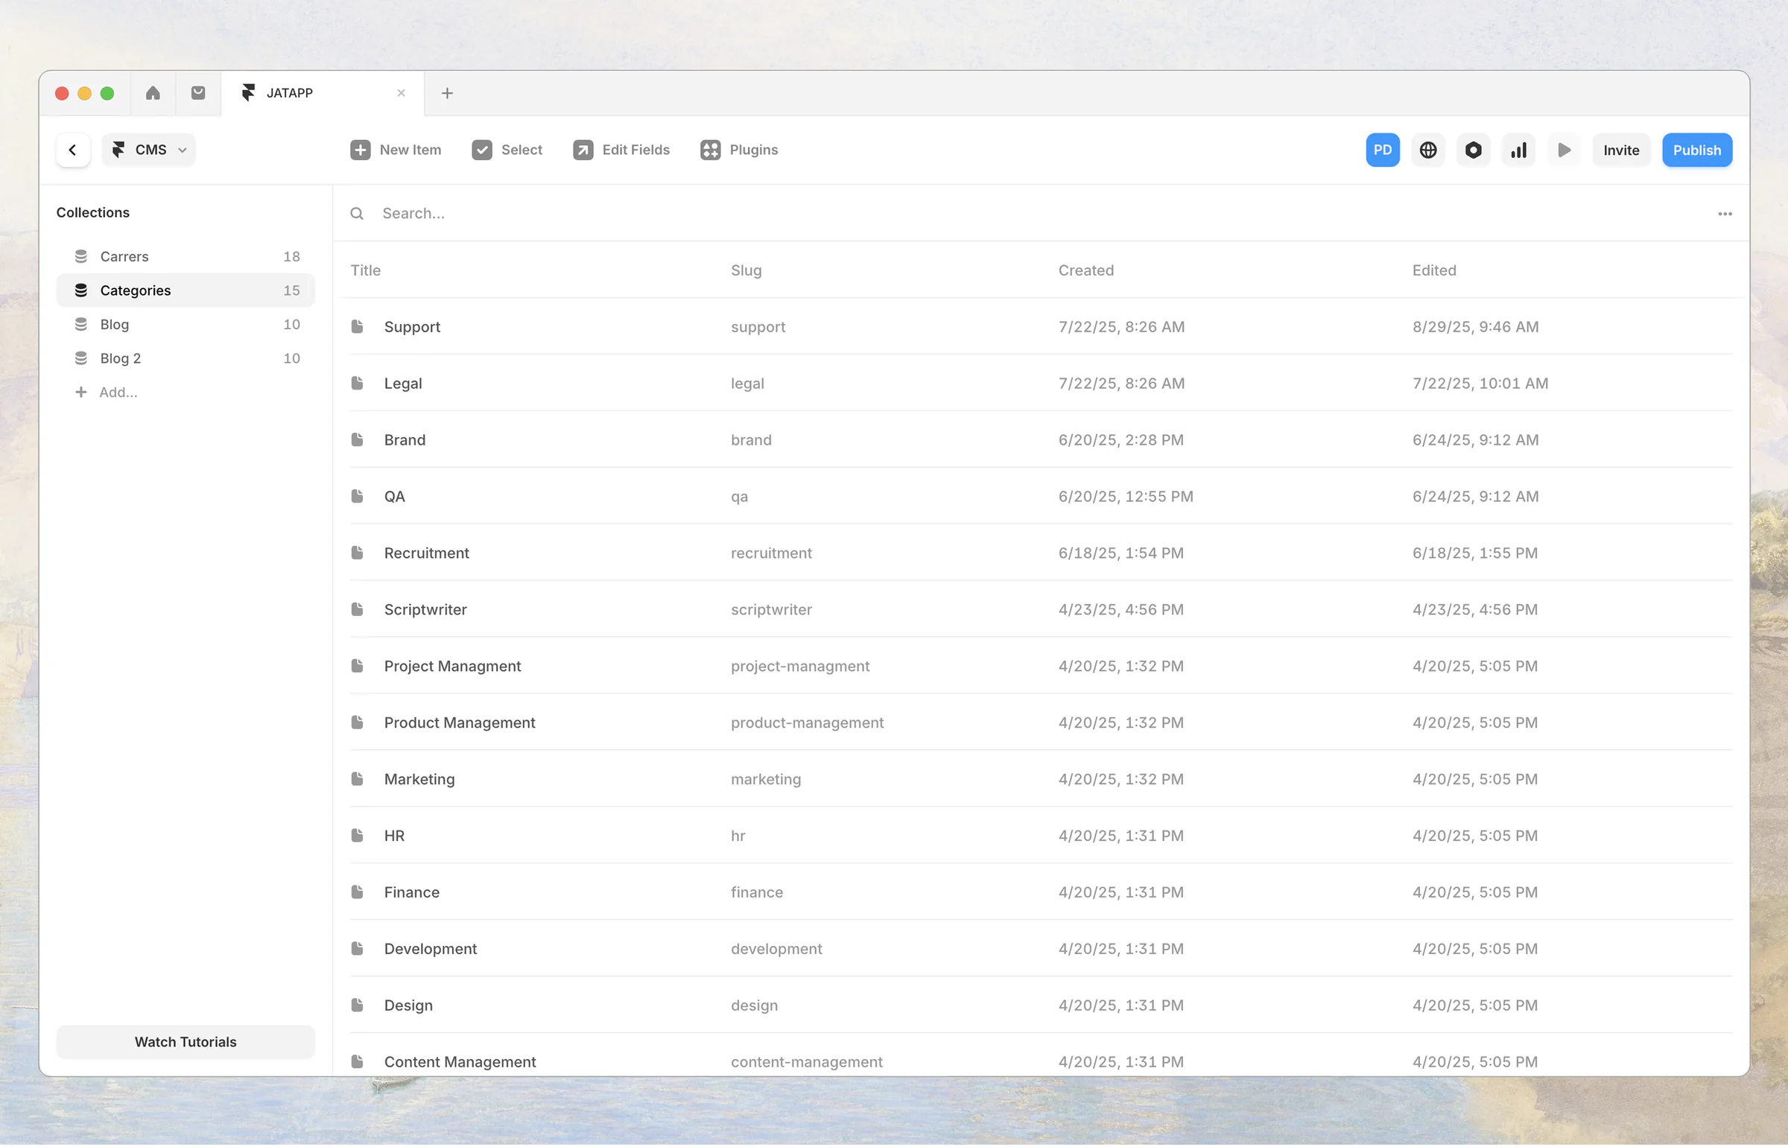Click the PD user avatar

point(1383,150)
